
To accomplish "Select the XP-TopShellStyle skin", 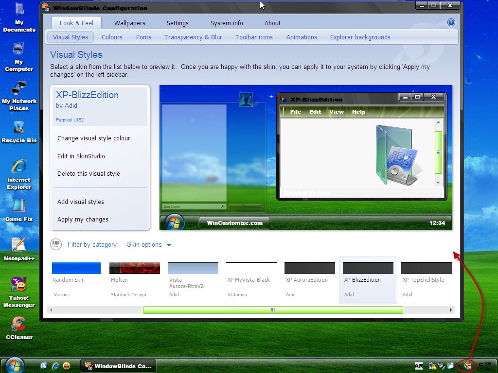I will (x=426, y=268).
